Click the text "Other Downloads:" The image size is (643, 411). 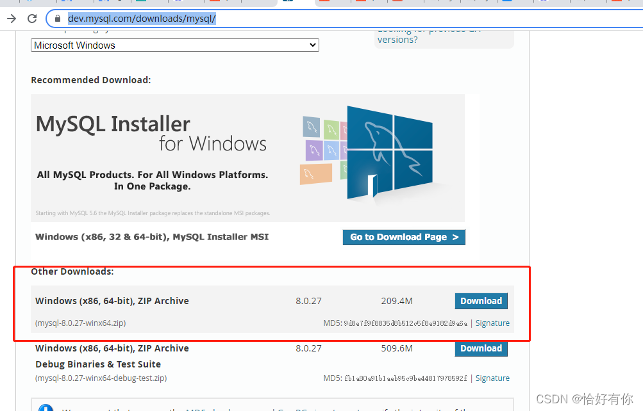tap(72, 271)
